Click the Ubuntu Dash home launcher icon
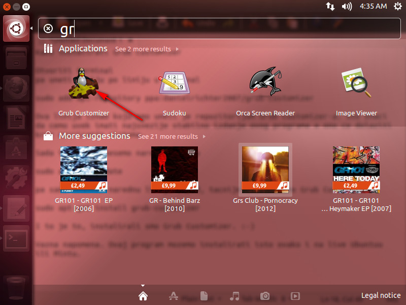The image size is (406, 305). (x=16, y=28)
